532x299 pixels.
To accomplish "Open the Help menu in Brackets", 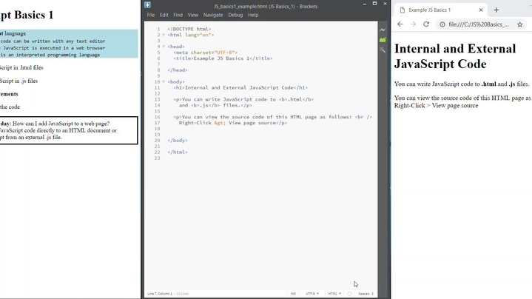I will click(253, 15).
